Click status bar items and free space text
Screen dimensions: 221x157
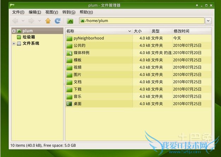[43, 145]
